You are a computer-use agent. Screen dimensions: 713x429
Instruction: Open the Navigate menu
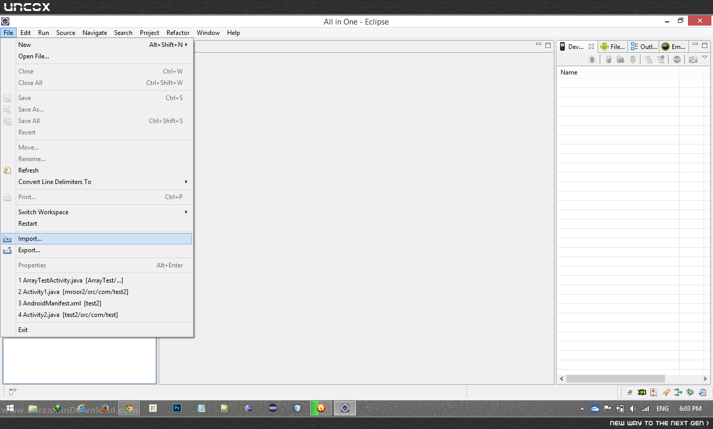(95, 33)
